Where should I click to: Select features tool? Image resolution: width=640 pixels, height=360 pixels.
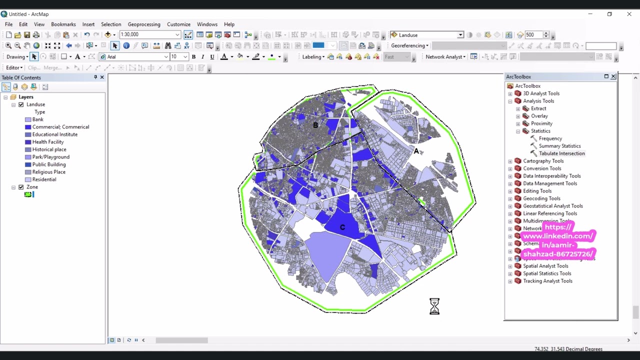click(x=90, y=45)
